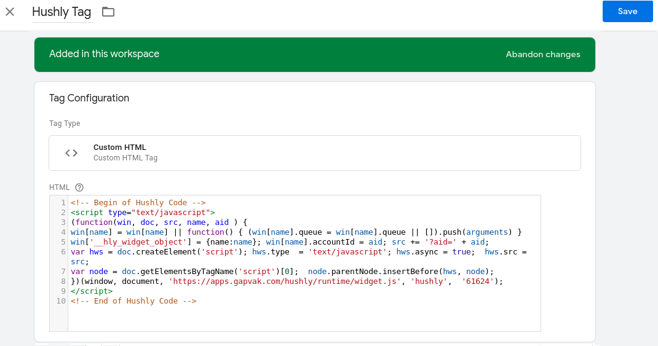Click 'Begin of Hushly Code' comment line

pyautogui.click(x=138, y=203)
